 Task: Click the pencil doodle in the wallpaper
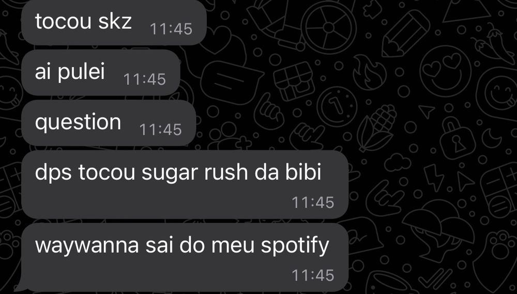[x=405, y=33]
